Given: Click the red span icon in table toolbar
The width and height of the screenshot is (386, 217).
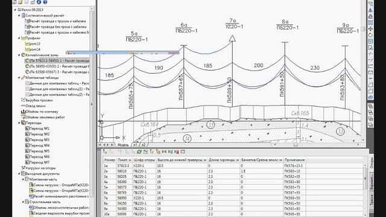Looking at the screenshot, I should coord(177,152).
